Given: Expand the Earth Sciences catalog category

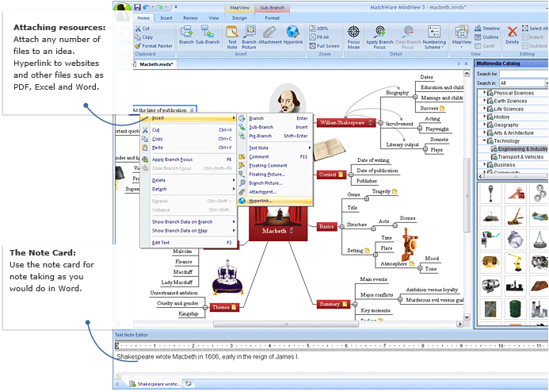Looking at the screenshot, I should tap(485, 101).
